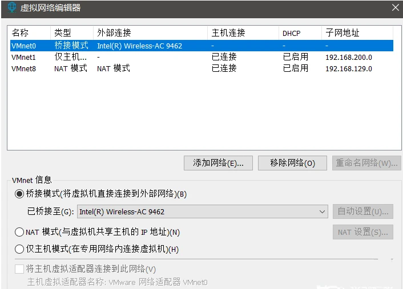
Task: Click the 移除网络(O) button
Action: (x=292, y=163)
